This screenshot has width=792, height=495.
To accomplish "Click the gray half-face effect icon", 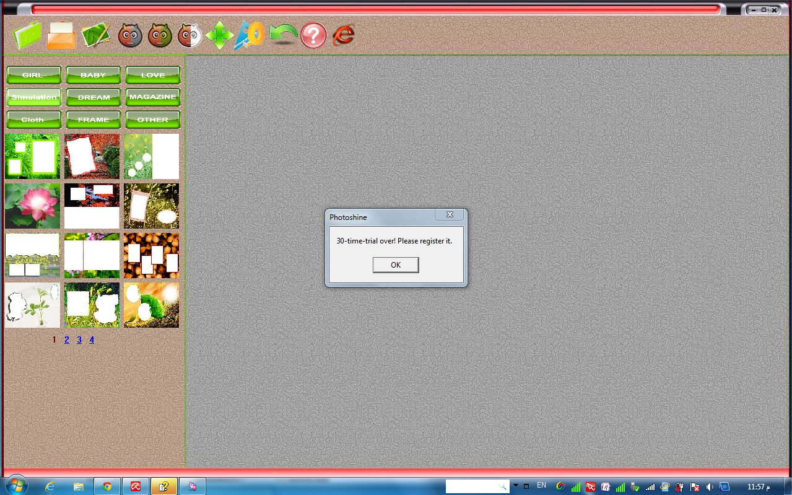I will pyautogui.click(x=130, y=36).
